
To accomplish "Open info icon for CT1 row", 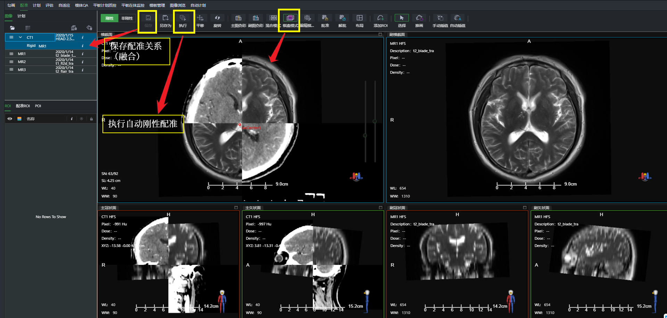I will click(82, 37).
